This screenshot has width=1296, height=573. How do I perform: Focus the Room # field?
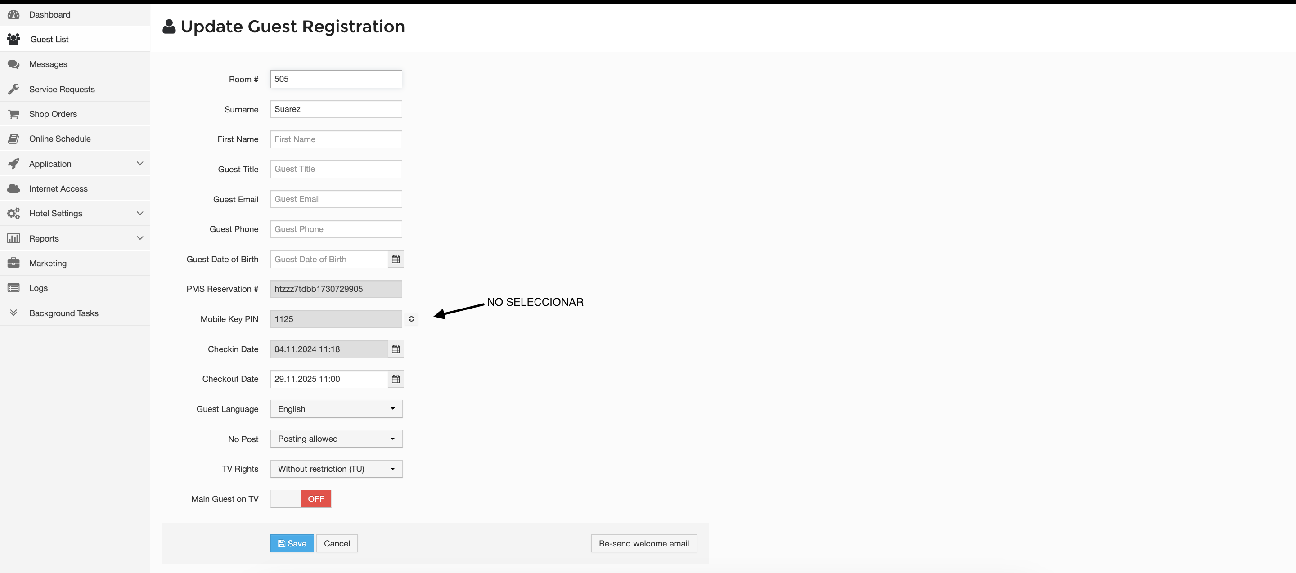(x=336, y=79)
